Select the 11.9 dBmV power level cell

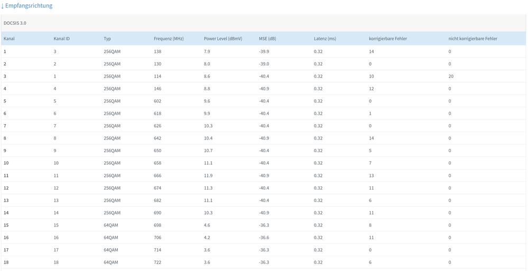coord(208,175)
